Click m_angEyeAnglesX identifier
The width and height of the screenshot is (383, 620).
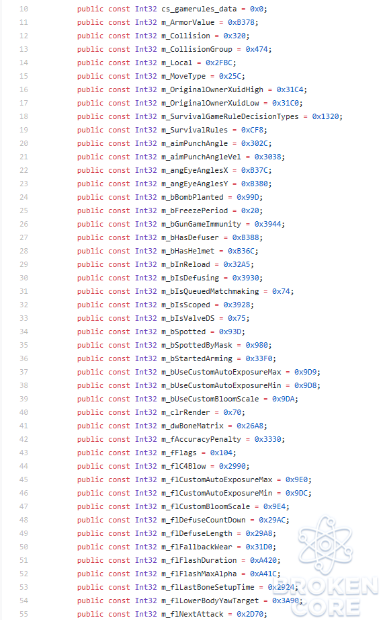[x=194, y=170]
